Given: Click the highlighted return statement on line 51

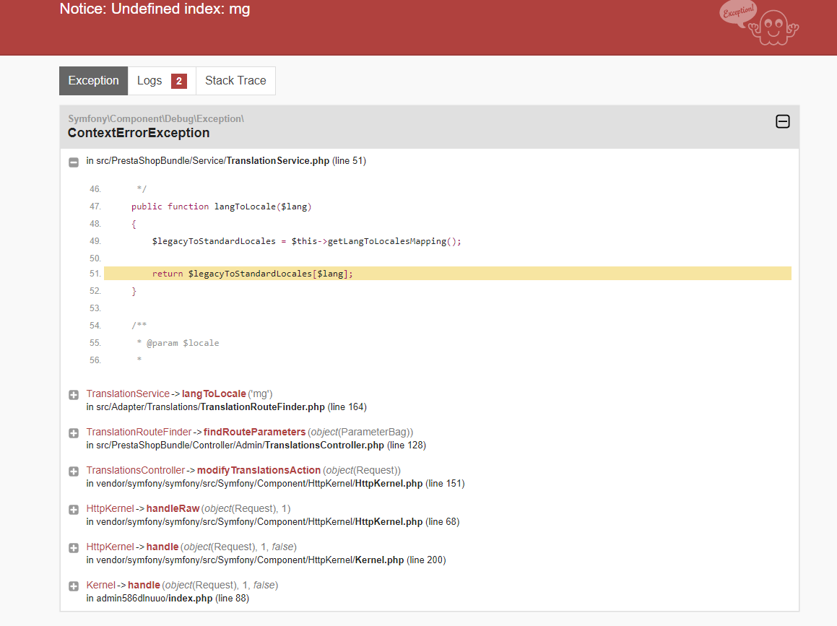Looking at the screenshot, I should pyautogui.click(x=253, y=274).
